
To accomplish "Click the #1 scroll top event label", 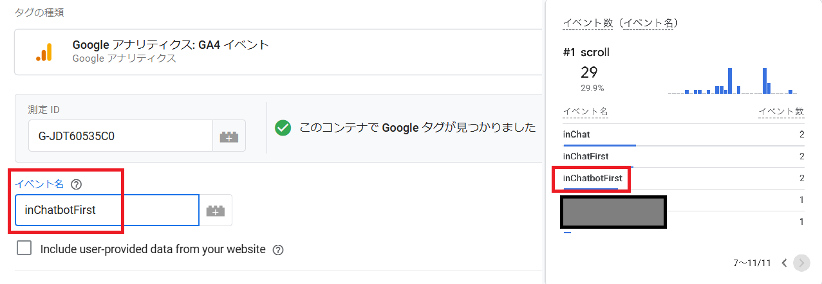I will pos(586,53).
